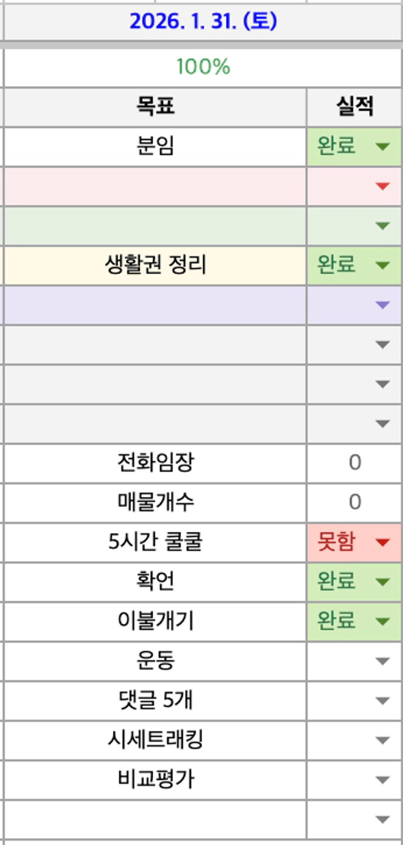Open the 생활권 정리 status dropdown
Screen dimensions: 403x845
(x=383, y=265)
